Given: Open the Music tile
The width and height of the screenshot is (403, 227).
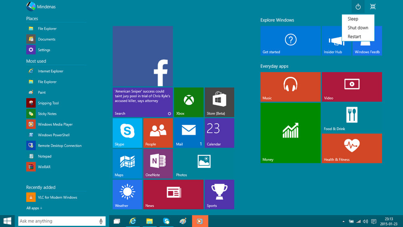Looking at the screenshot, I should coord(290,87).
